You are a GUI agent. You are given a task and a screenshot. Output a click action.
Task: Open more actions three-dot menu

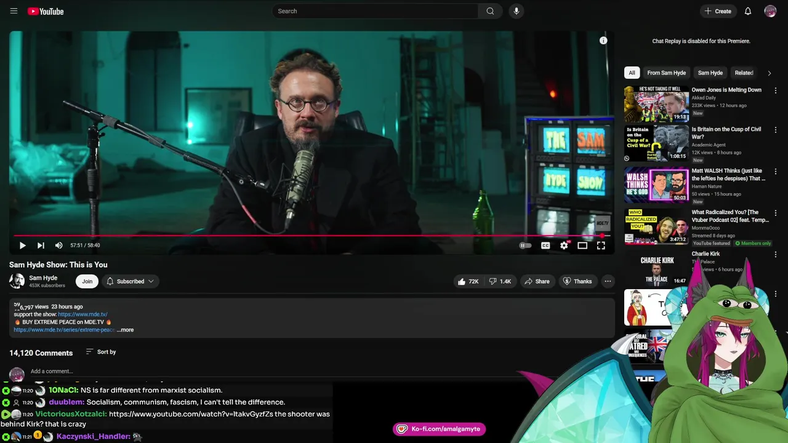608,281
